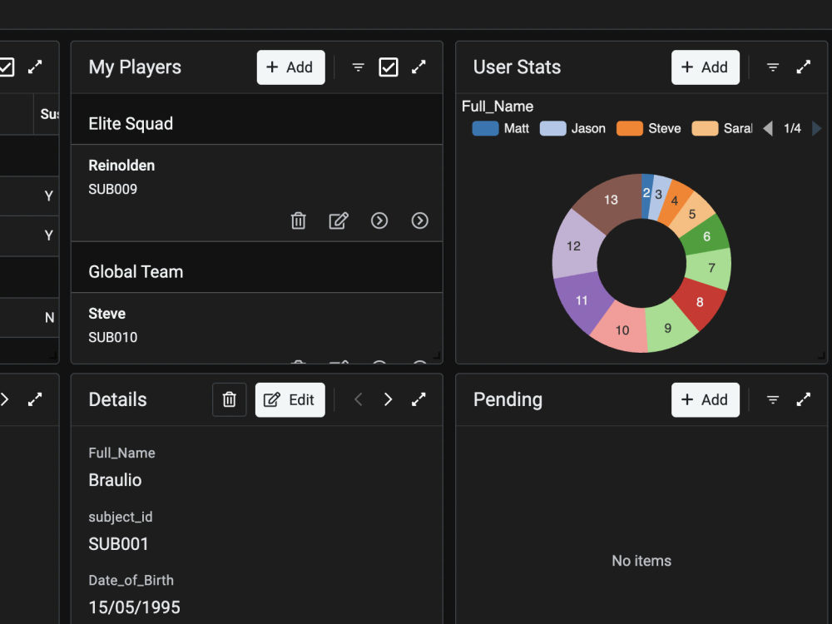
Task: Go to previous legend page
Action: click(x=768, y=128)
